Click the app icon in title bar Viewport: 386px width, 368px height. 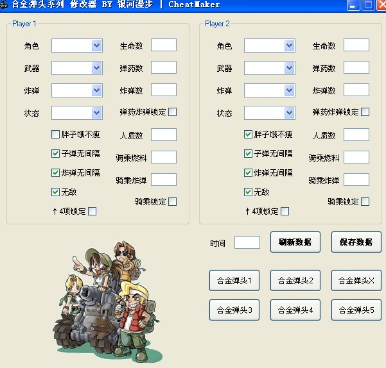pyautogui.click(x=4, y=4)
